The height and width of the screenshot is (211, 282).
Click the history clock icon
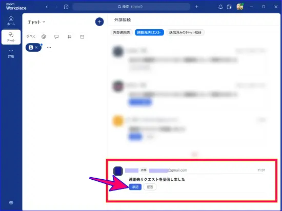(66, 7)
